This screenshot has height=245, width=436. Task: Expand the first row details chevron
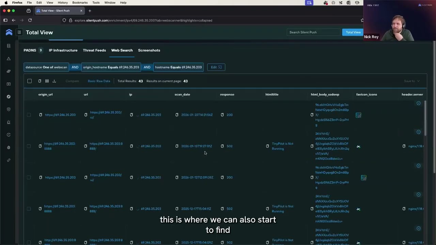(419, 103)
